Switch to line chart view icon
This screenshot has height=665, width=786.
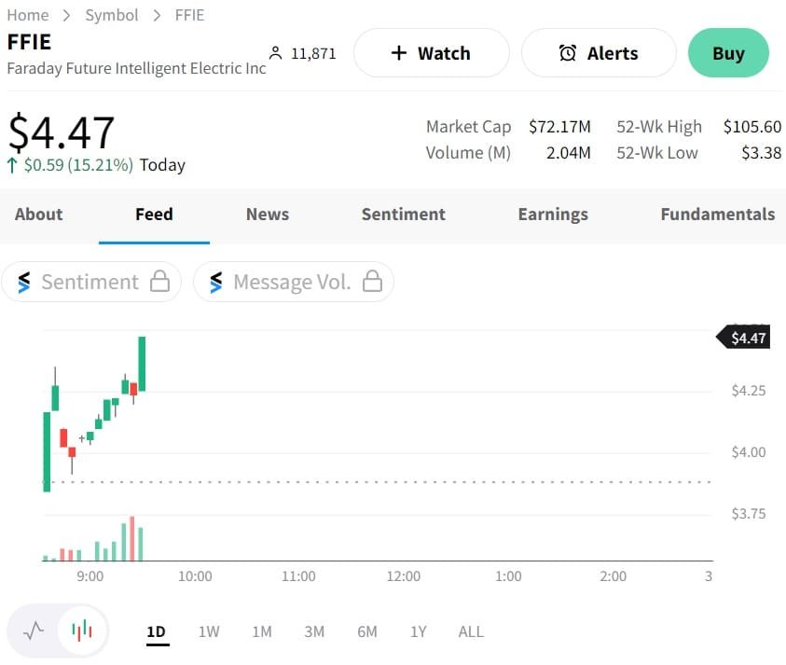(x=34, y=631)
